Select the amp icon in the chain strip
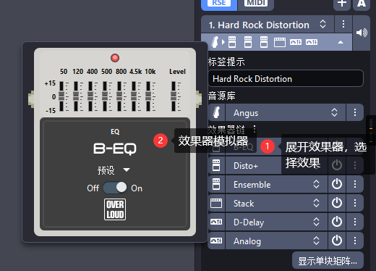 280,42
